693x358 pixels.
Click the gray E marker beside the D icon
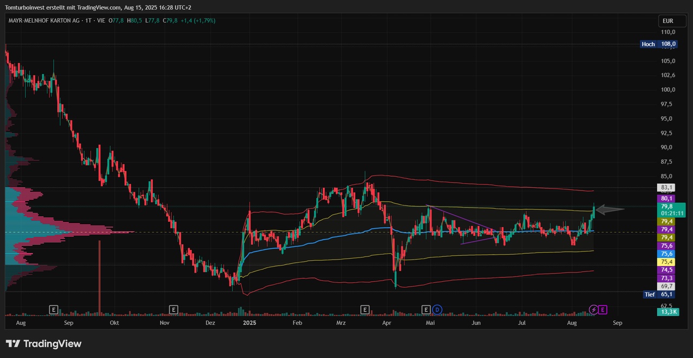[427, 310]
